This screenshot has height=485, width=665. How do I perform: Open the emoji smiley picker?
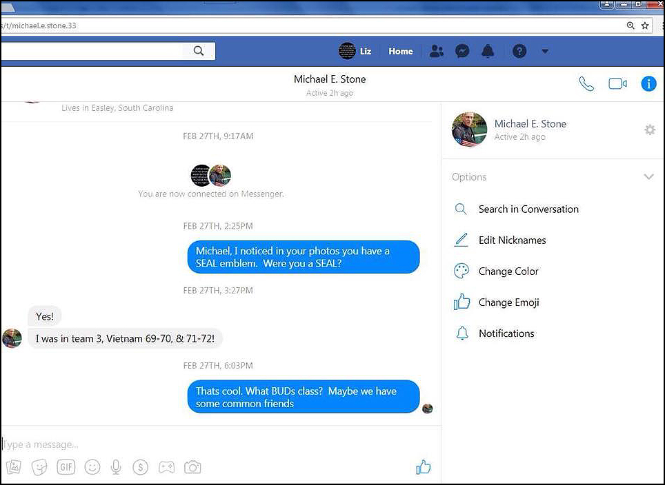(x=92, y=467)
